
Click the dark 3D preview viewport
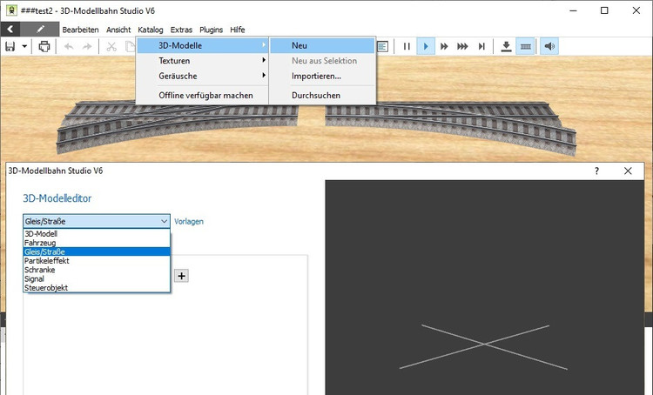click(x=484, y=287)
